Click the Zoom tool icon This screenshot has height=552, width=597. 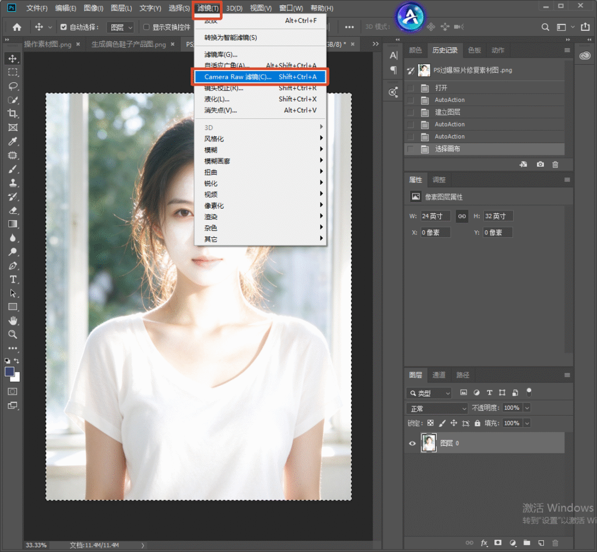click(x=13, y=334)
